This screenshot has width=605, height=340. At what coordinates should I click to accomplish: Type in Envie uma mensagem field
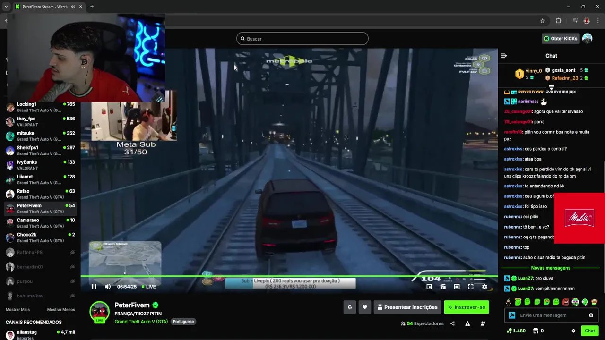[550, 315]
